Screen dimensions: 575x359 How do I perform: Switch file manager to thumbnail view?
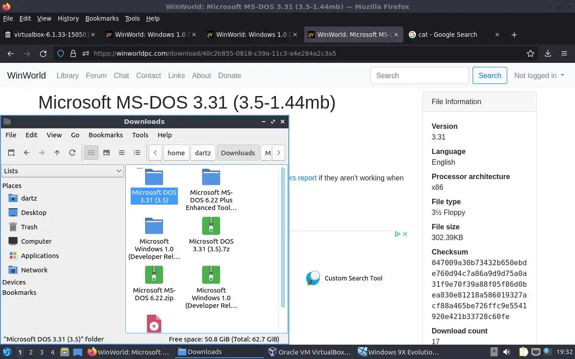point(106,153)
